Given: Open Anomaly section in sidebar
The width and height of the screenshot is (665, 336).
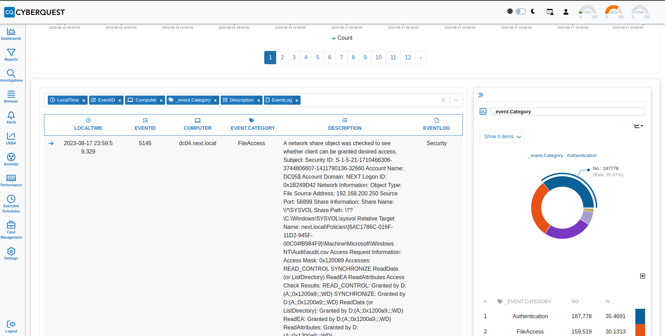Looking at the screenshot, I should [11, 160].
